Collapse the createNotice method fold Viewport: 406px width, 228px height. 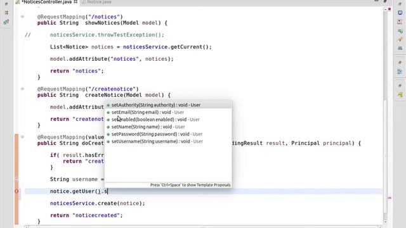23,89
